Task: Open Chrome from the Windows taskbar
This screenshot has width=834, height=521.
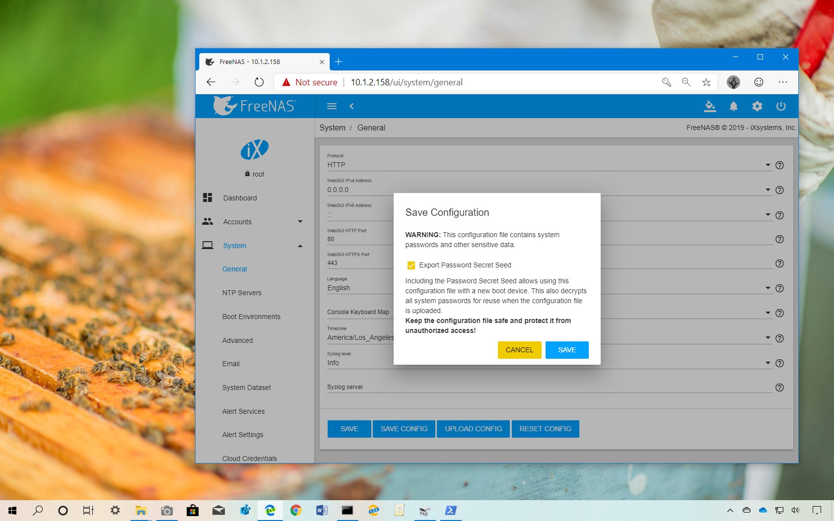Action: click(x=296, y=510)
